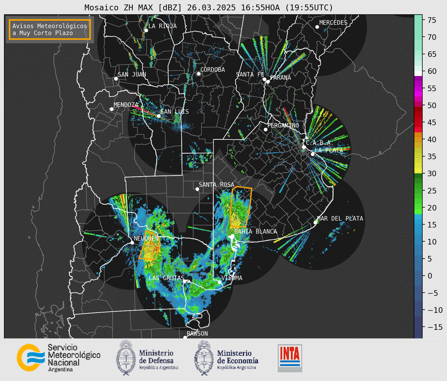Image resolution: width=447 pixels, height=381 pixels.
Task: Click the orange warning polygon near Neuquén
Action: 150,246
